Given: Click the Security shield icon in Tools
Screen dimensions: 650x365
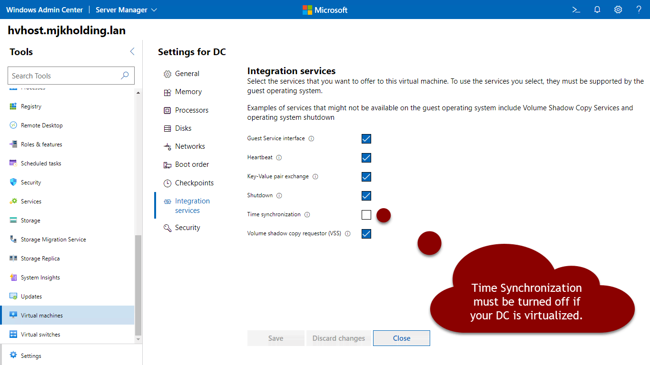Looking at the screenshot, I should (x=13, y=182).
